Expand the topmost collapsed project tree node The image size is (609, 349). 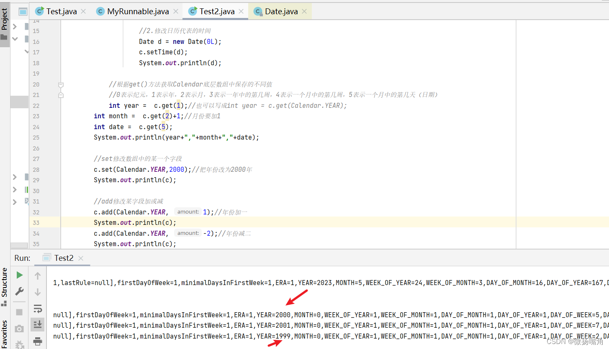pos(15,27)
